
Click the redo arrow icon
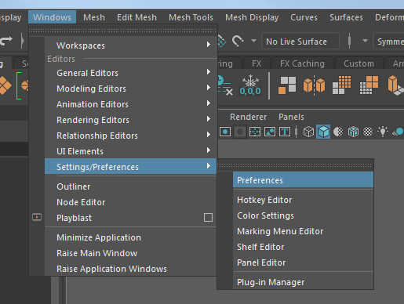[6, 41]
